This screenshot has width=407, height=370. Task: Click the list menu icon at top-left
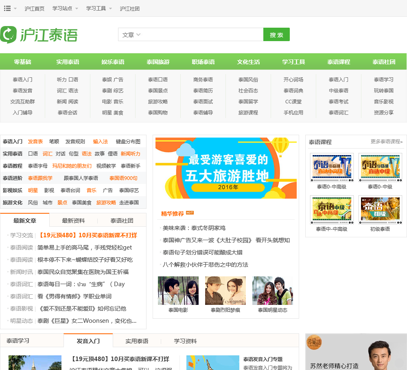tap(7, 8)
